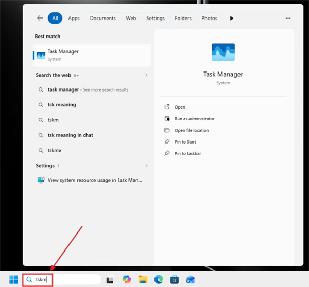Open Microsoft Store from the taskbar
This screenshot has width=309, height=287.
[175, 280]
